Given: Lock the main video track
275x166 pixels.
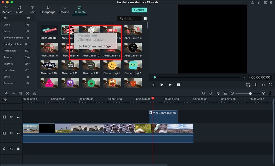Looking at the screenshot, I should (x=18, y=133).
